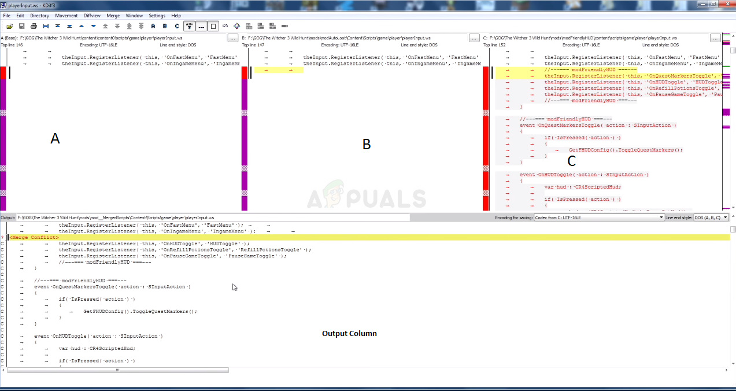Screen dimensions: 736x391
Task: Click the last dark bar toolbar icon
Action: tap(284, 26)
